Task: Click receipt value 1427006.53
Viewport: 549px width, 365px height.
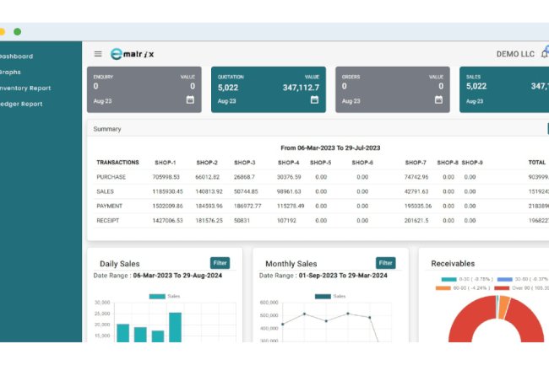Action: click(167, 220)
